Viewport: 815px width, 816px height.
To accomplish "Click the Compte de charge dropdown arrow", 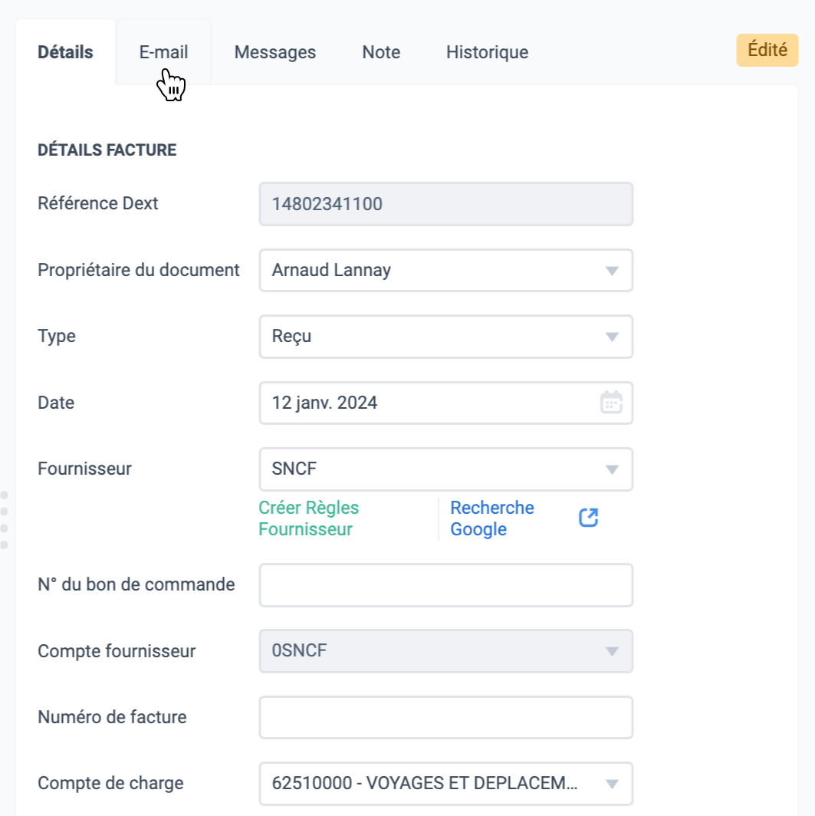I will [612, 784].
